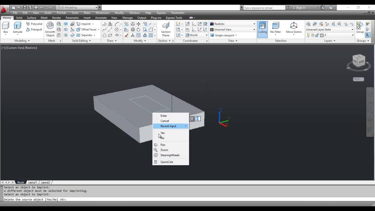Click the command line input
Image resolution: width=375 pixels, height=211 pixels.
click(x=187, y=200)
